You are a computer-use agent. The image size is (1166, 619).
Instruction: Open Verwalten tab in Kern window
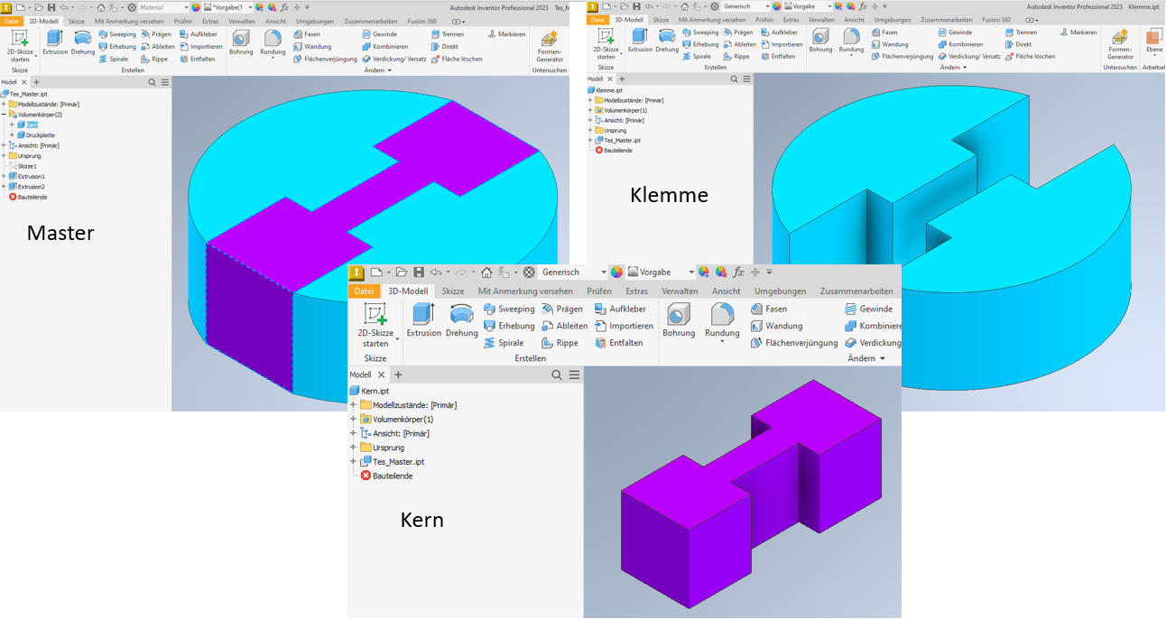pos(680,291)
